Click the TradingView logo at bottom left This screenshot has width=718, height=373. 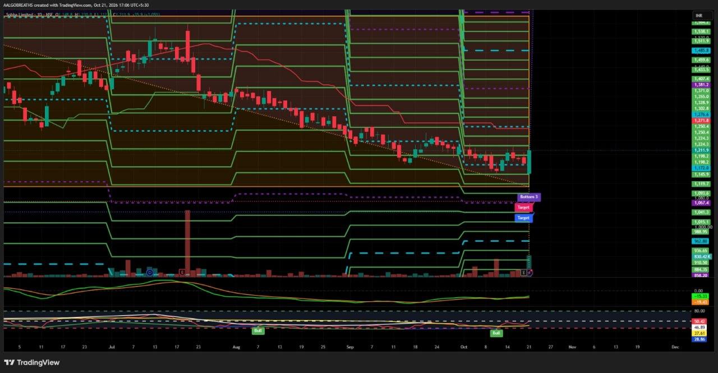click(x=32, y=362)
